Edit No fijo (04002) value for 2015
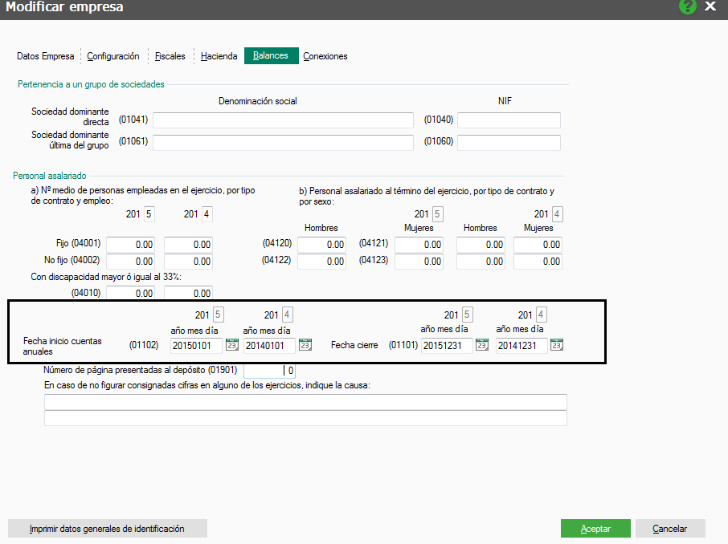The image size is (728, 544). (130, 261)
